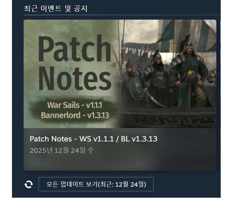The height and width of the screenshot is (209, 233).
Task: Click the 2025년 12월 24일 수 date
Action: tap(62, 150)
